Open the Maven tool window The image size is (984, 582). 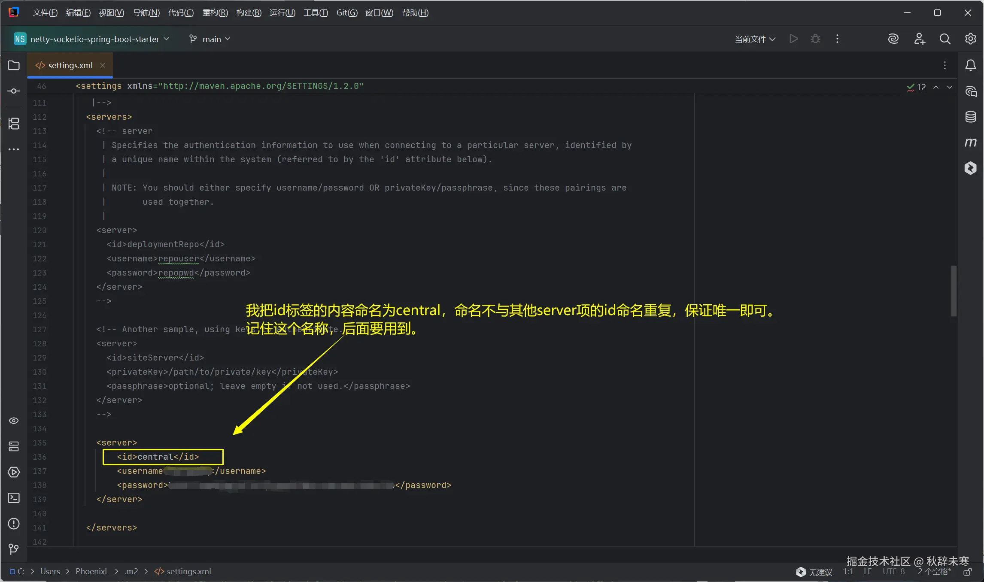click(970, 142)
